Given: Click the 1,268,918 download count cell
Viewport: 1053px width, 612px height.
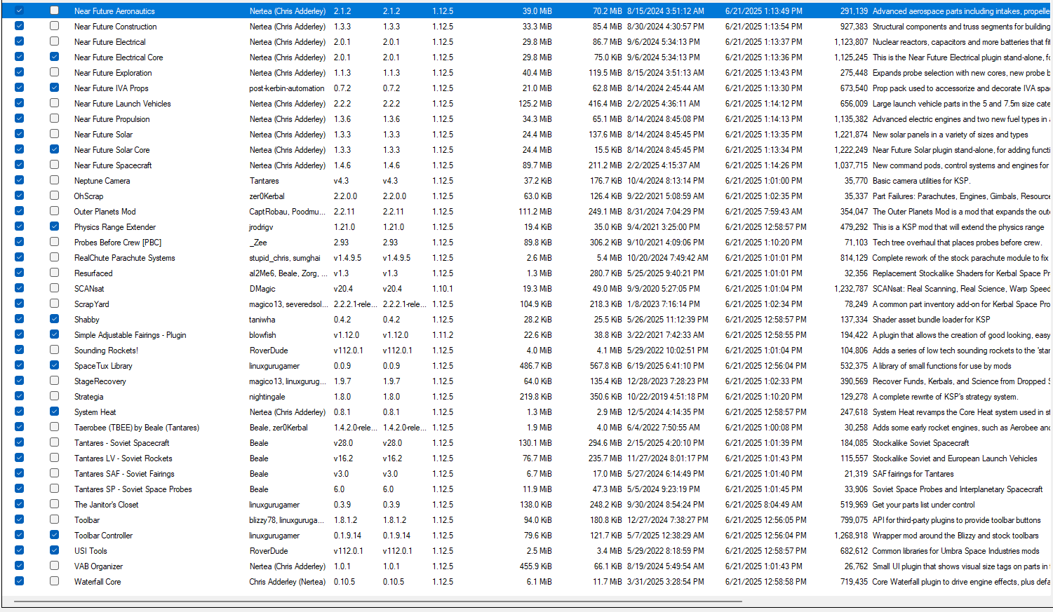Looking at the screenshot, I should pos(851,536).
